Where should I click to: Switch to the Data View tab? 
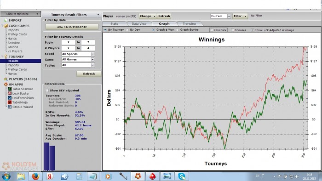139,24
